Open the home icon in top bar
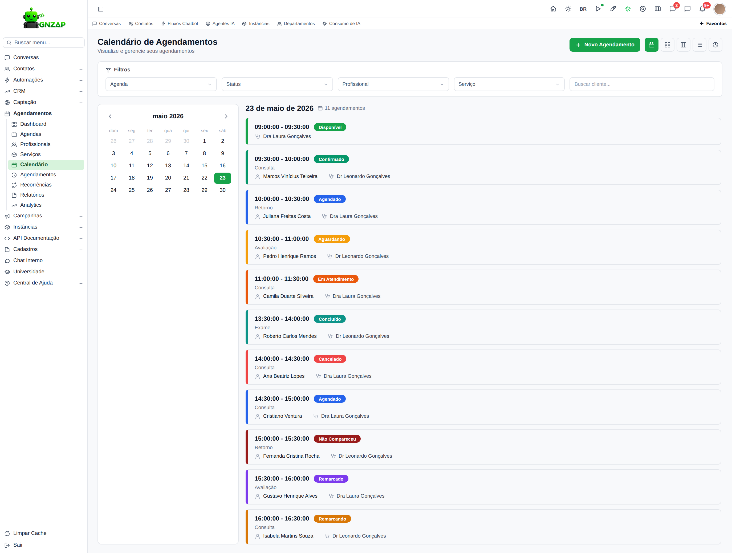Viewport: 732px width, 553px height. pos(553,9)
